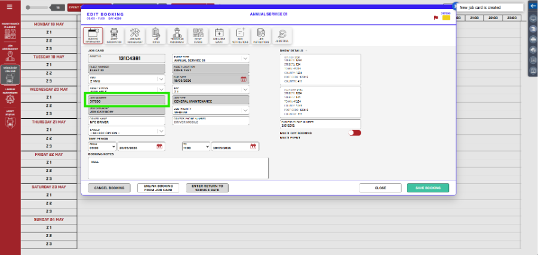The image size is (538, 255).
Task: Click the Sunday 24 May row header
Action: point(49,219)
